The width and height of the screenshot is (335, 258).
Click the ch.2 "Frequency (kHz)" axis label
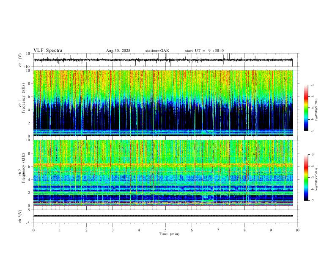[24, 168]
